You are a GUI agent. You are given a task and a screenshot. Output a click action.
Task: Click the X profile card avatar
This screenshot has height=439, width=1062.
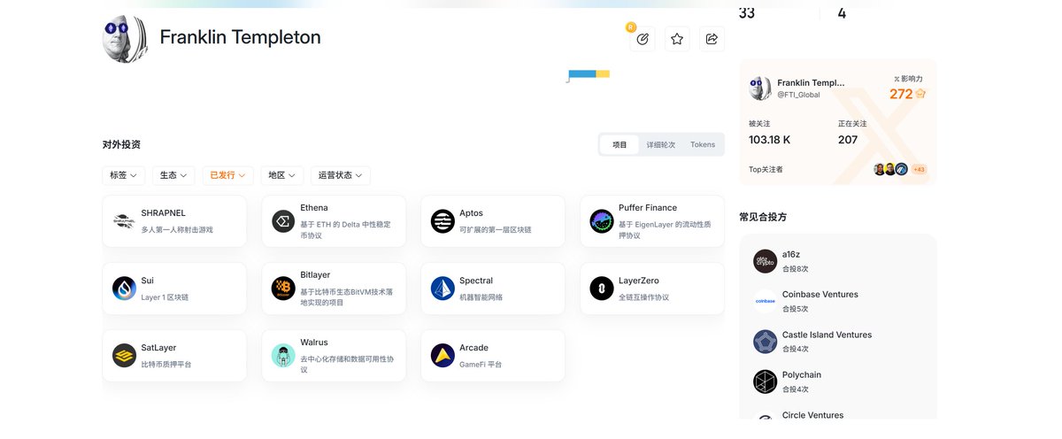(x=760, y=88)
